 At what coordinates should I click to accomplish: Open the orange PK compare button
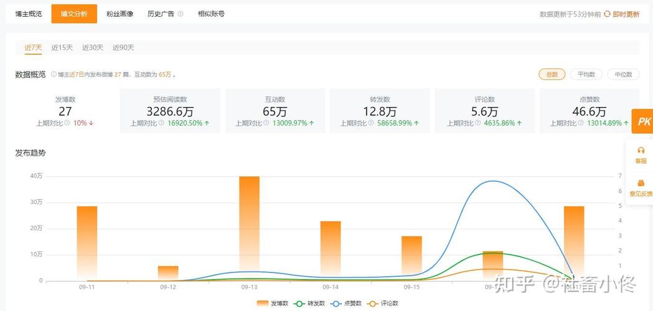click(x=642, y=121)
